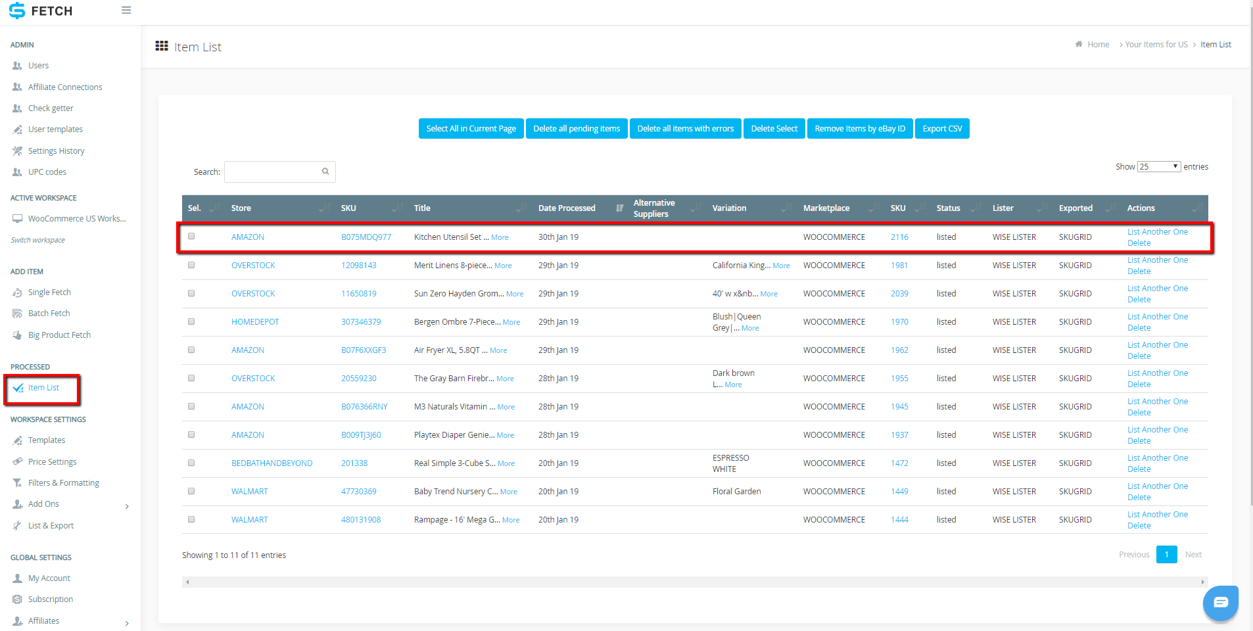Image resolution: width=1253 pixels, height=631 pixels.
Task: Expand the Add Ons submenu arrow
Action: 127,506
